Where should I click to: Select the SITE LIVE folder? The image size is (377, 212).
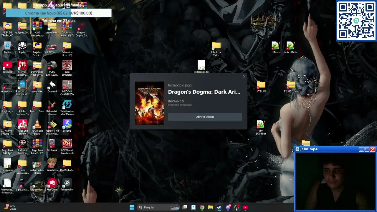(x=261, y=87)
